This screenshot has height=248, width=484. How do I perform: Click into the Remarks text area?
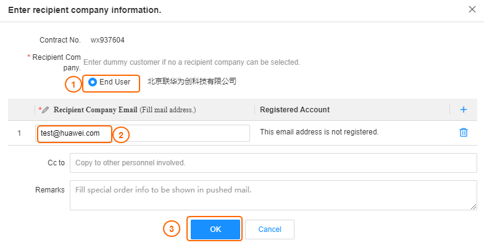273,195
